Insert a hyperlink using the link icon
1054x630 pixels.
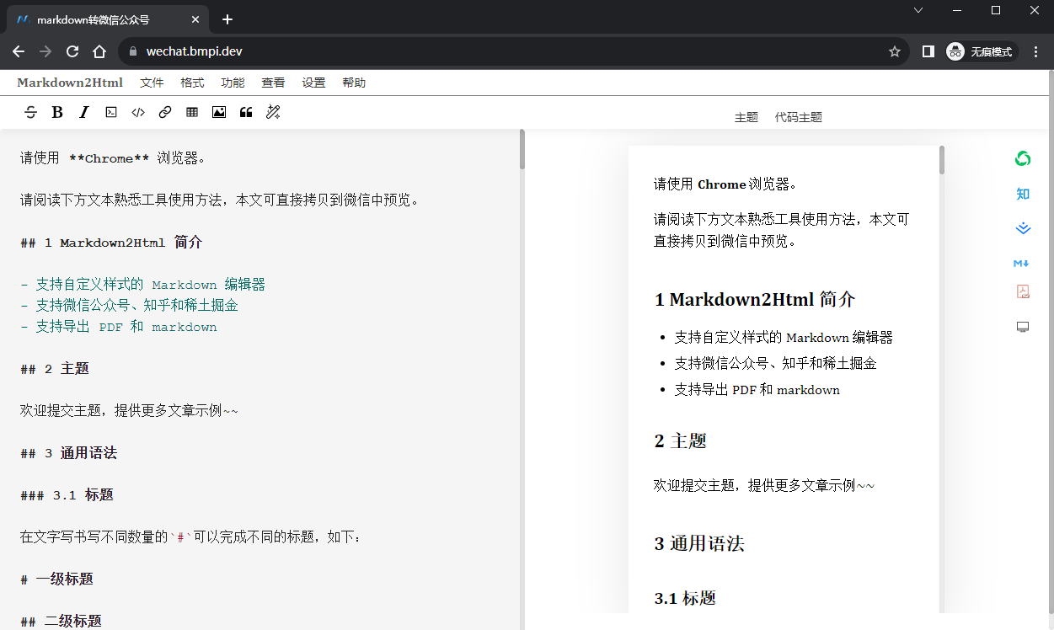click(165, 112)
